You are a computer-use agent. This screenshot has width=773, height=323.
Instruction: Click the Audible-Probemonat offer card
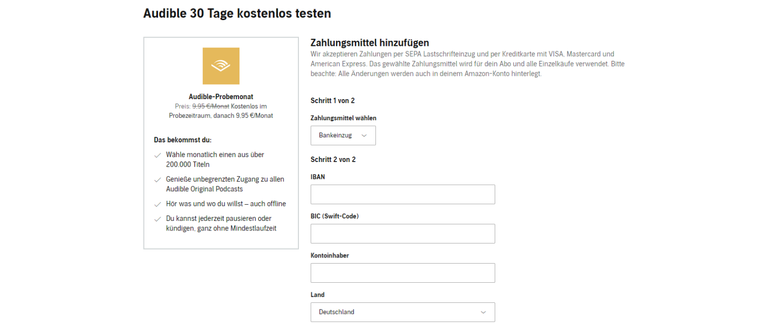click(221, 142)
